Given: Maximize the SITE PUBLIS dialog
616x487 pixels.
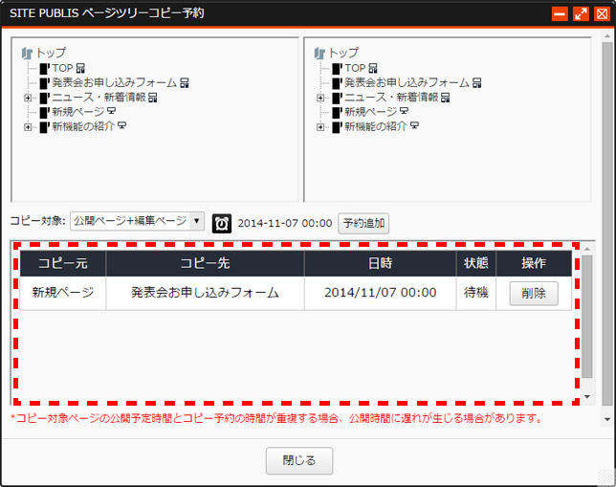Looking at the screenshot, I should [x=581, y=13].
